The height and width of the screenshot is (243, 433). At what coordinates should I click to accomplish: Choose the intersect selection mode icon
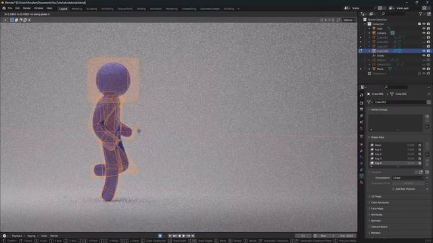click(29, 20)
